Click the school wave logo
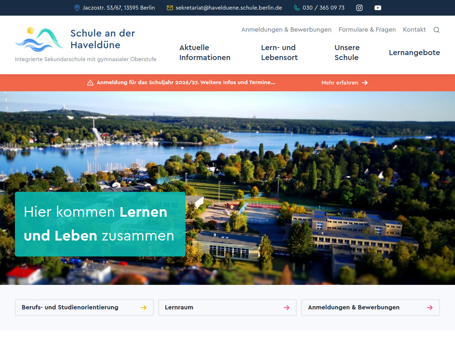Viewport: 455px width, 341px height. tap(39, 39)
